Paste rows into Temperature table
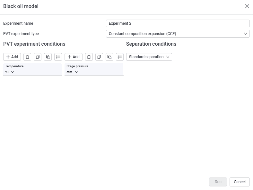Image resolution: width=253 pixels, height=190 pixels. [48, 57]
